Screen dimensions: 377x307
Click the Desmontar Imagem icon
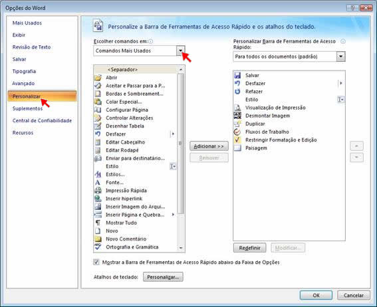pos(237,116)
